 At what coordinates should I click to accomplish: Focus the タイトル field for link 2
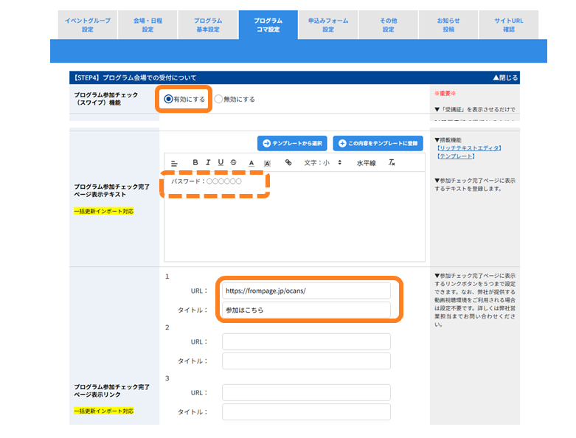[x=306, y=361]
